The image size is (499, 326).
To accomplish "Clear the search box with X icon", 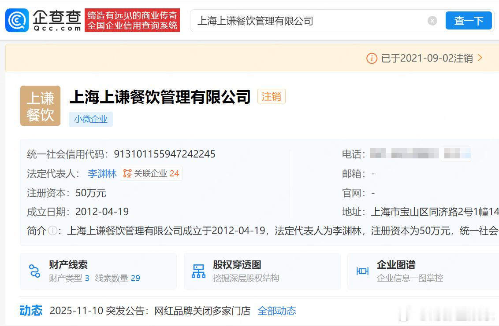I will [432, 21].
